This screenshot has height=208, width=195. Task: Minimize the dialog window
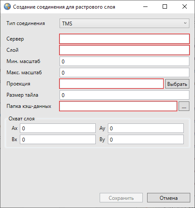point(145,6)
